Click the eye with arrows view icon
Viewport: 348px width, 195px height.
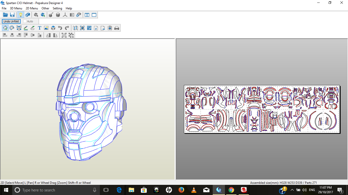click(79, 15)
